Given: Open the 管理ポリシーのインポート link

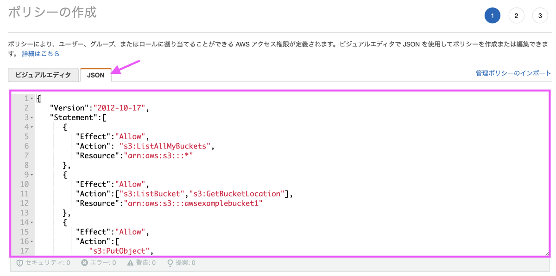Looking at the screenshot, I should tap(513, 73).
